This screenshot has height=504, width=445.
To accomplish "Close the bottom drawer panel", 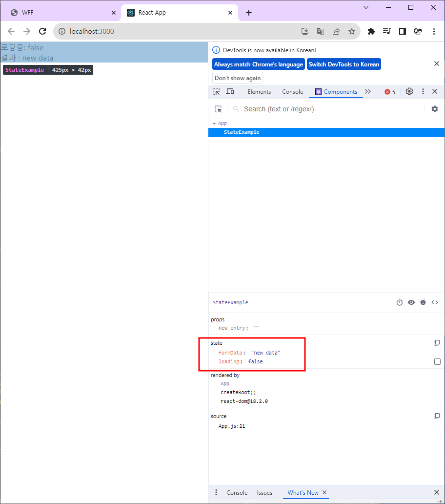I will [437, 492].
